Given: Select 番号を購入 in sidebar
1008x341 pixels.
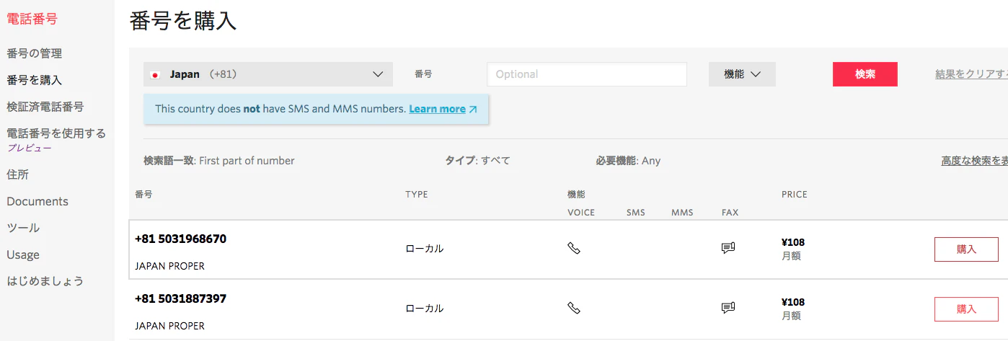Looking at the screenshot, I should point(34,80).
